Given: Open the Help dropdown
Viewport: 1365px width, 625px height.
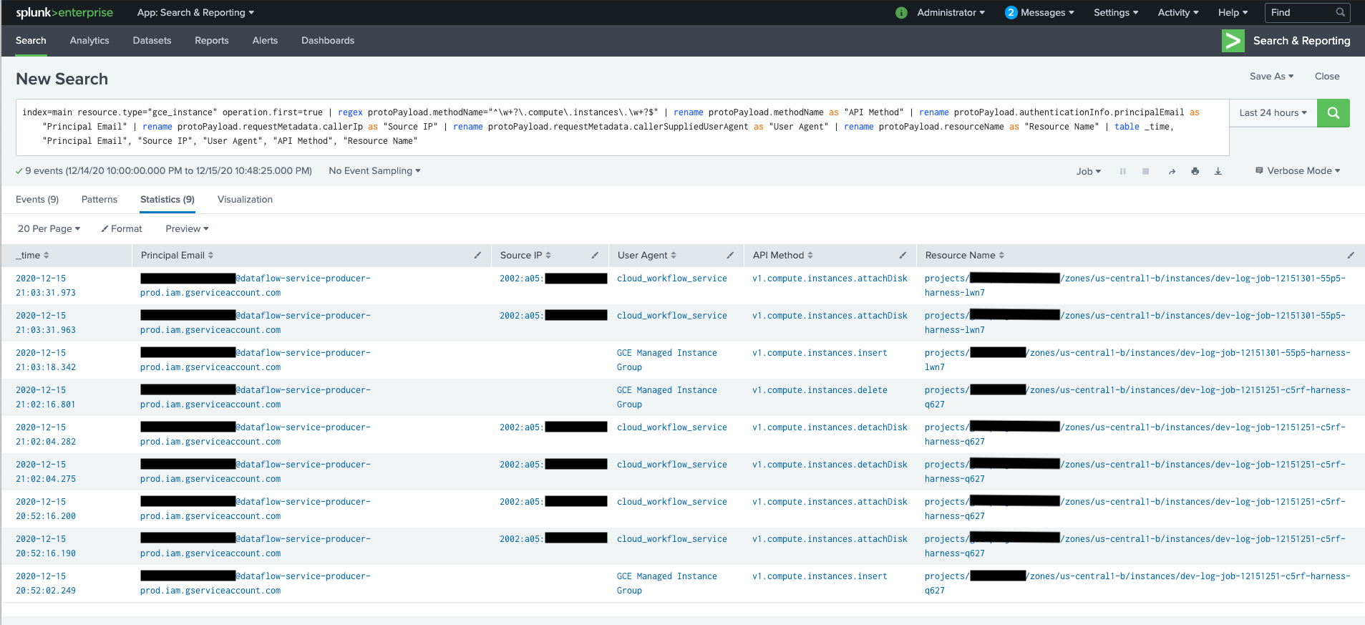Looking at the screenshot, I should click(1233, 13).
